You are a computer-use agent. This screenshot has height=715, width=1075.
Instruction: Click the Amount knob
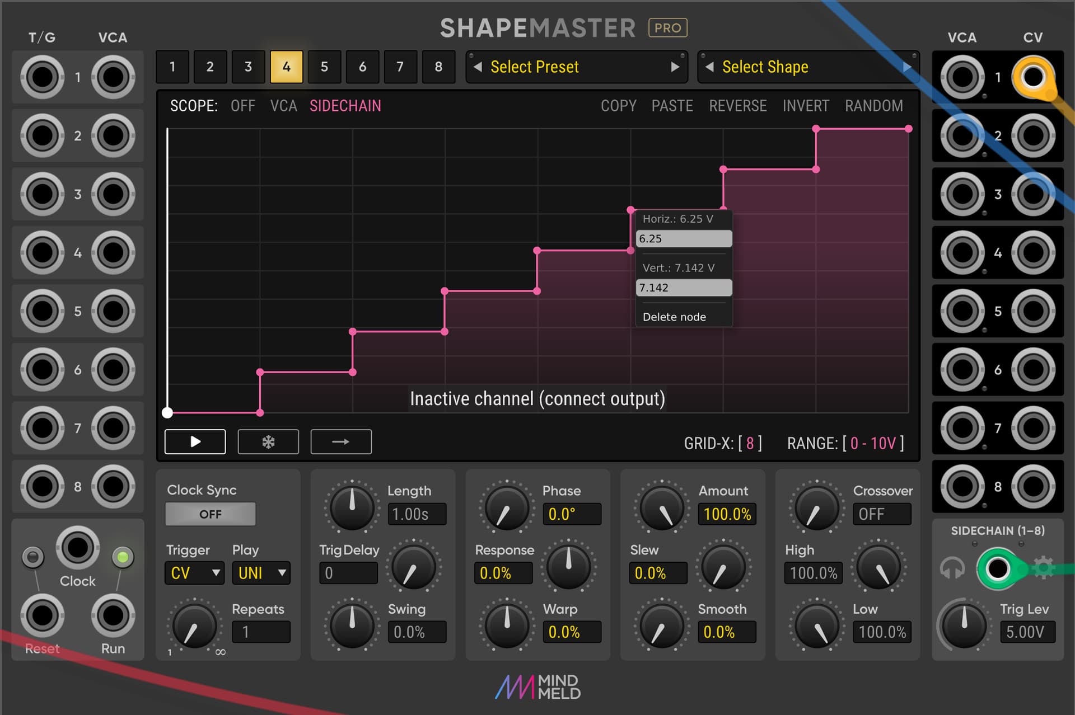point(661,508)
